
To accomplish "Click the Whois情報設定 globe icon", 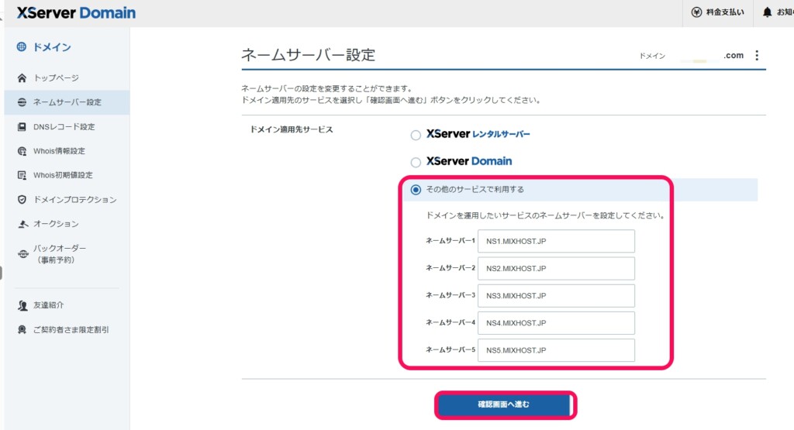I will click(x=22, y=151).
